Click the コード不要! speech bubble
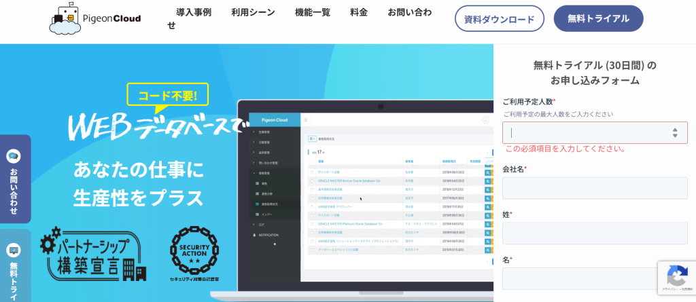 coord(167,98)
